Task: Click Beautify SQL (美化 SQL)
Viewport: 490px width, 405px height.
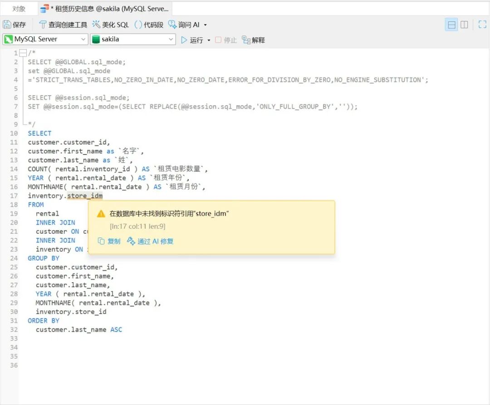Action: (111, 24)
